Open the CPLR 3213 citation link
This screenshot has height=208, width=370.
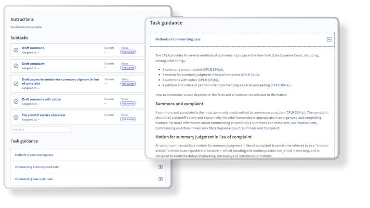tap(250, 75)
